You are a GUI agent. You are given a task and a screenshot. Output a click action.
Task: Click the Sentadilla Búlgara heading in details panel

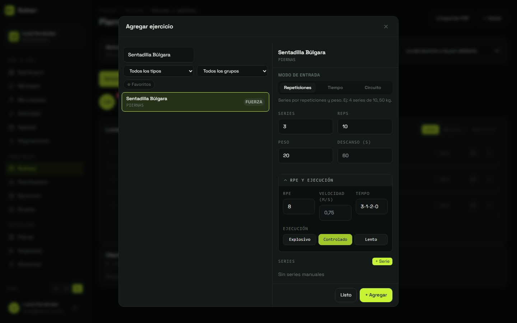point(302,52)
